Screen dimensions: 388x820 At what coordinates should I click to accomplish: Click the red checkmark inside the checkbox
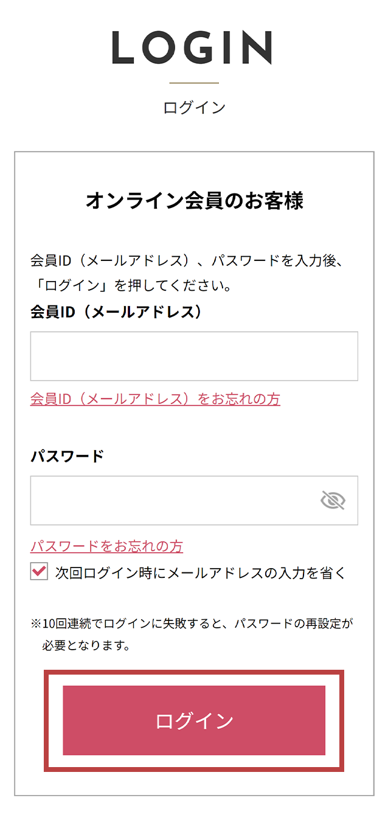coord(39,571)
